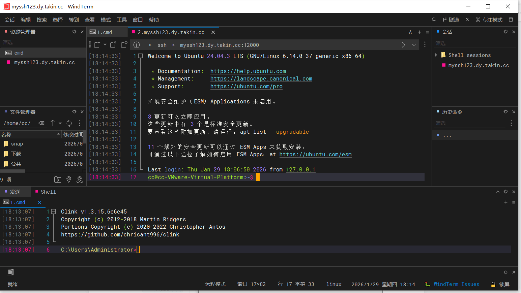Go up one directory with the up arrow
Screen dimensions: 521x293
click(53, 123)
